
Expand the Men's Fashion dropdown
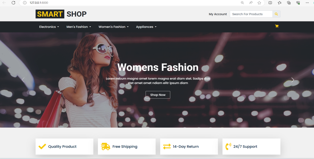[78, 27]
